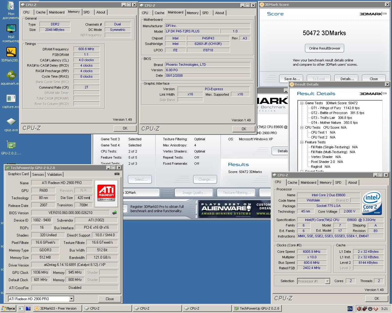This screenshot has height=313, width=392.
Task: Click OK in CPU-Z Mainboard window
Action: [244, 129]
